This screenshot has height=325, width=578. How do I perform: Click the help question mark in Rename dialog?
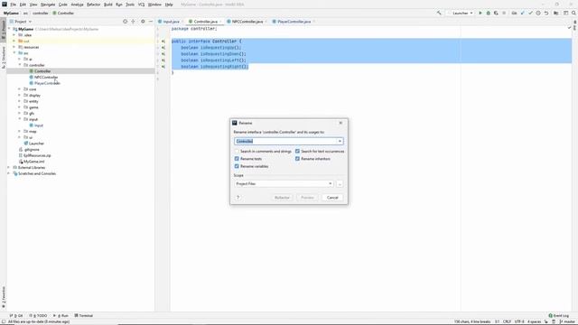(238, 198)
